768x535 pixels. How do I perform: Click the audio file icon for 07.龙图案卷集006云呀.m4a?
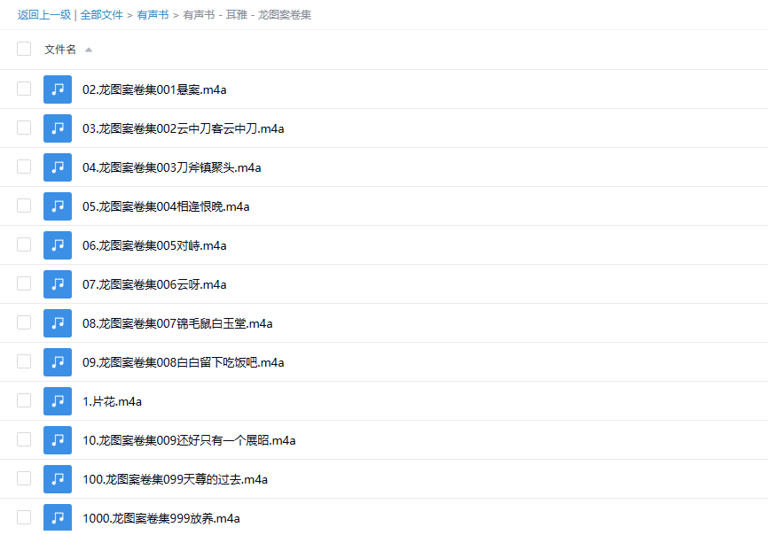point(58,283)
